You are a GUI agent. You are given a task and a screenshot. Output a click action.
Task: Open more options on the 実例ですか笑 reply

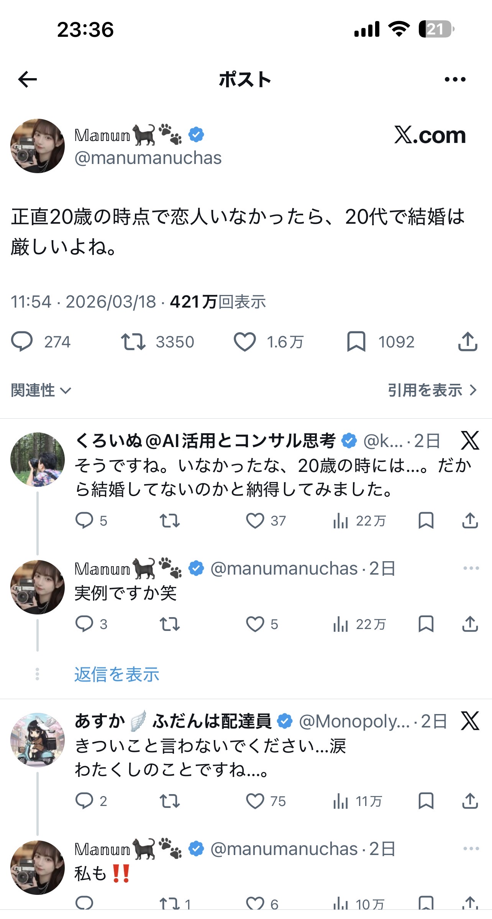tap(471, 568)
